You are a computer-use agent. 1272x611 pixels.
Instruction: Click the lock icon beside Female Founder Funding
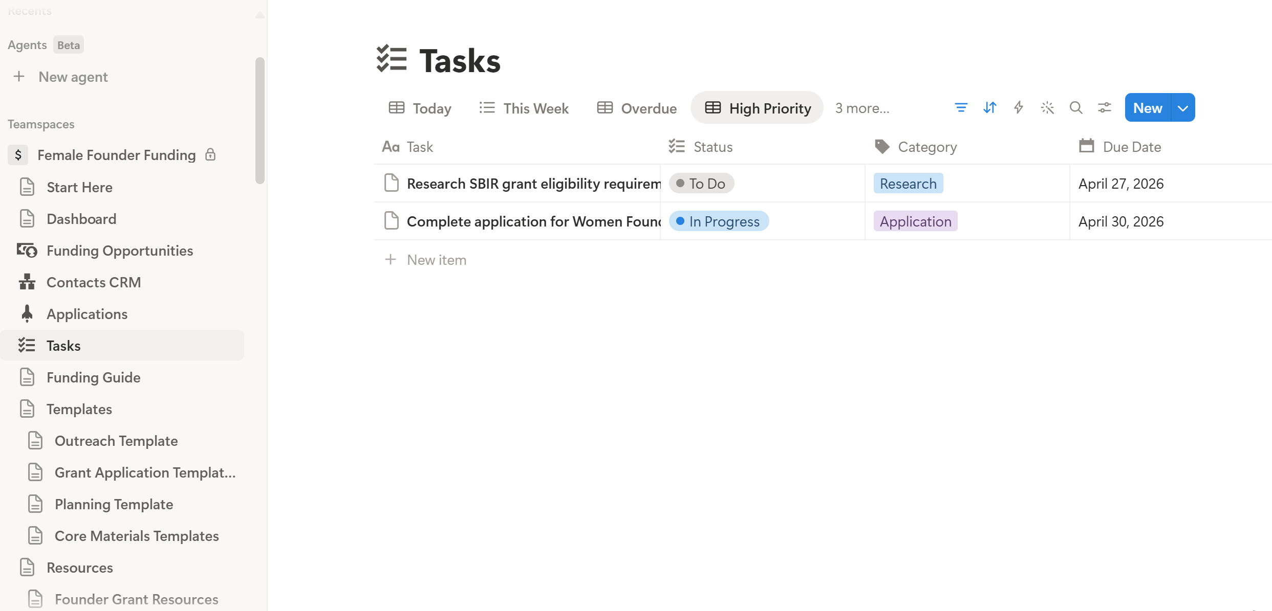coord(210,155)
